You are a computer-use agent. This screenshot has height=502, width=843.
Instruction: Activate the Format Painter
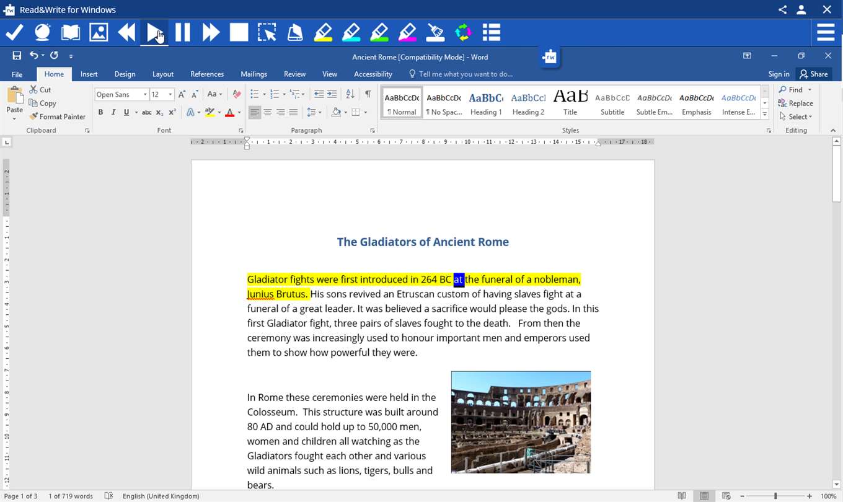coord(58,117)
